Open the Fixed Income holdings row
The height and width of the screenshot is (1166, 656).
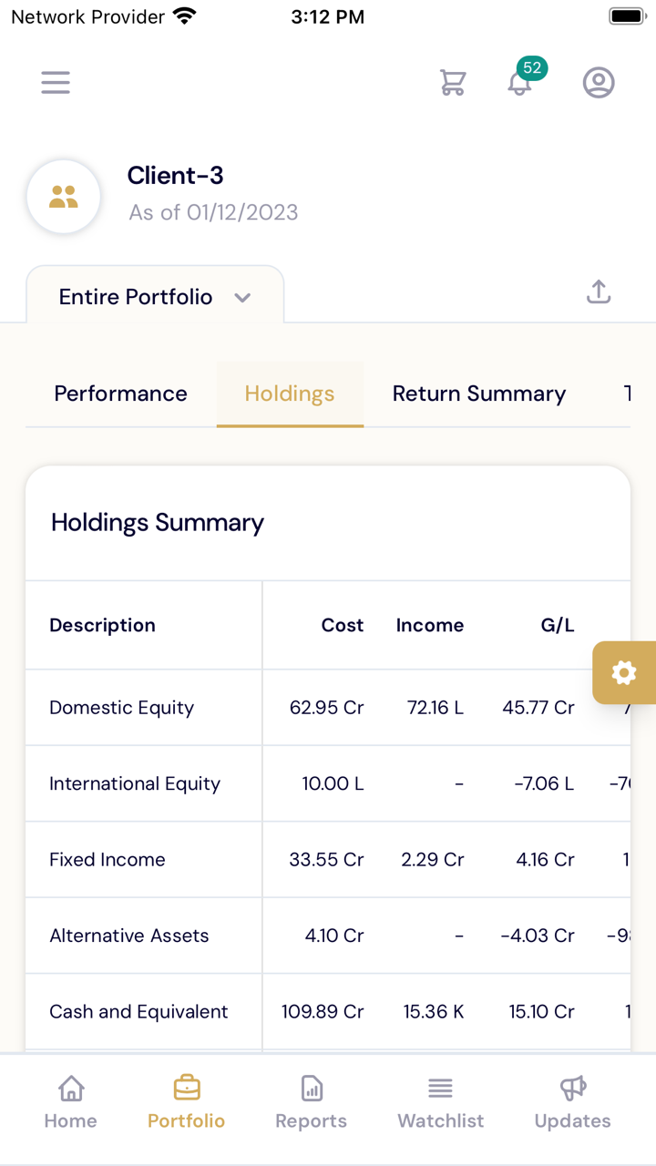tap(108, 860)
